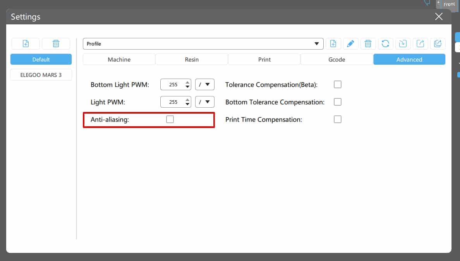The height and width of the screenshot is (261, 460).
Task: Reset the profile with the refresh icon
Action: tap(385, 44)
